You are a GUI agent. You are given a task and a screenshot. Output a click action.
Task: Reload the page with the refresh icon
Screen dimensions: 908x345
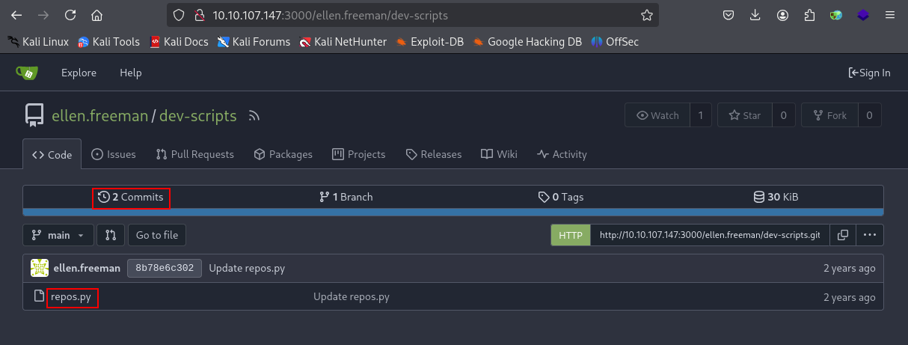tap(70, 15)
